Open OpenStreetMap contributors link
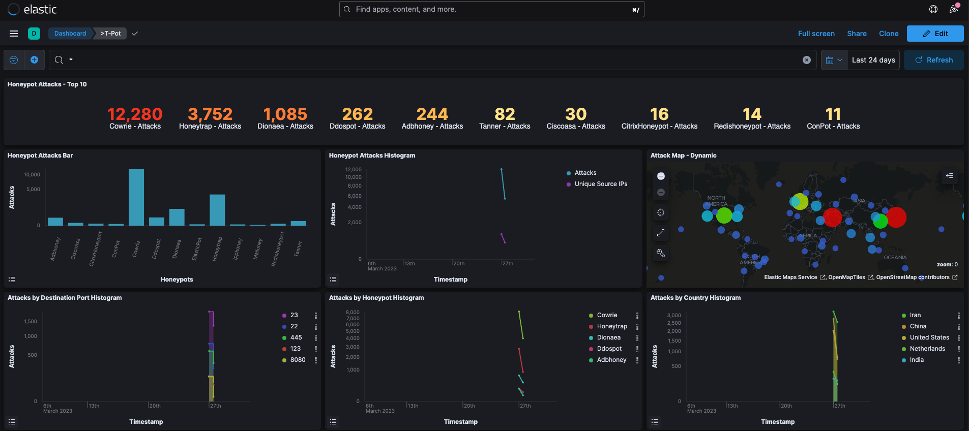Image resolution: width=969 pixels, height=431 pixels. 917,278
